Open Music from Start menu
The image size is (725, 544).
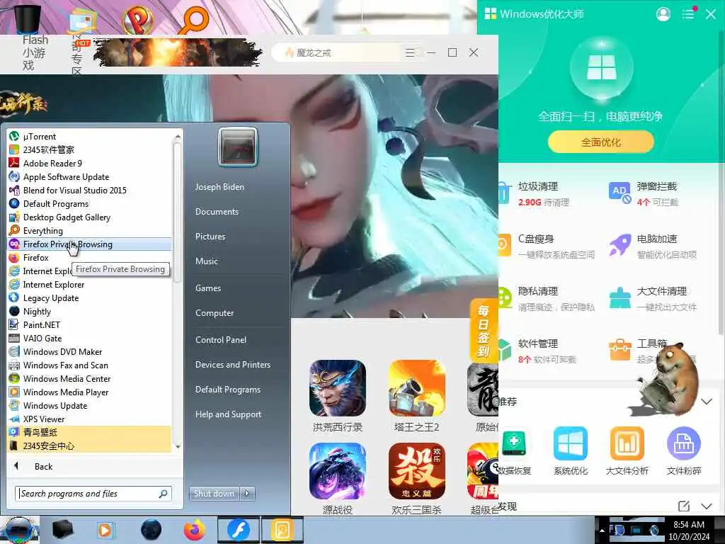[x=207, y=261]
